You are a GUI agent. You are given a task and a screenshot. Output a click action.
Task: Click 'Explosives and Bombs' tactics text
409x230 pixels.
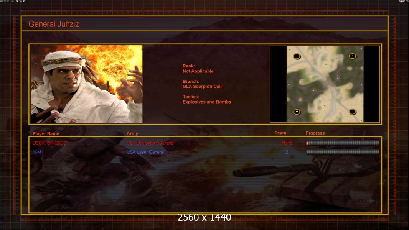point(207,102)
